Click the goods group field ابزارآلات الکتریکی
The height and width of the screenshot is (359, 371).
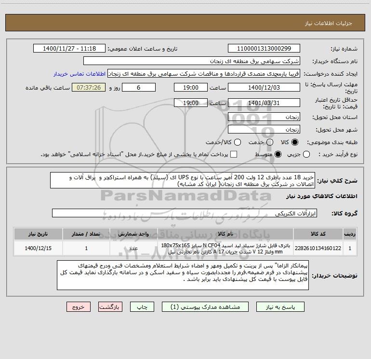[x=185, y=213]
